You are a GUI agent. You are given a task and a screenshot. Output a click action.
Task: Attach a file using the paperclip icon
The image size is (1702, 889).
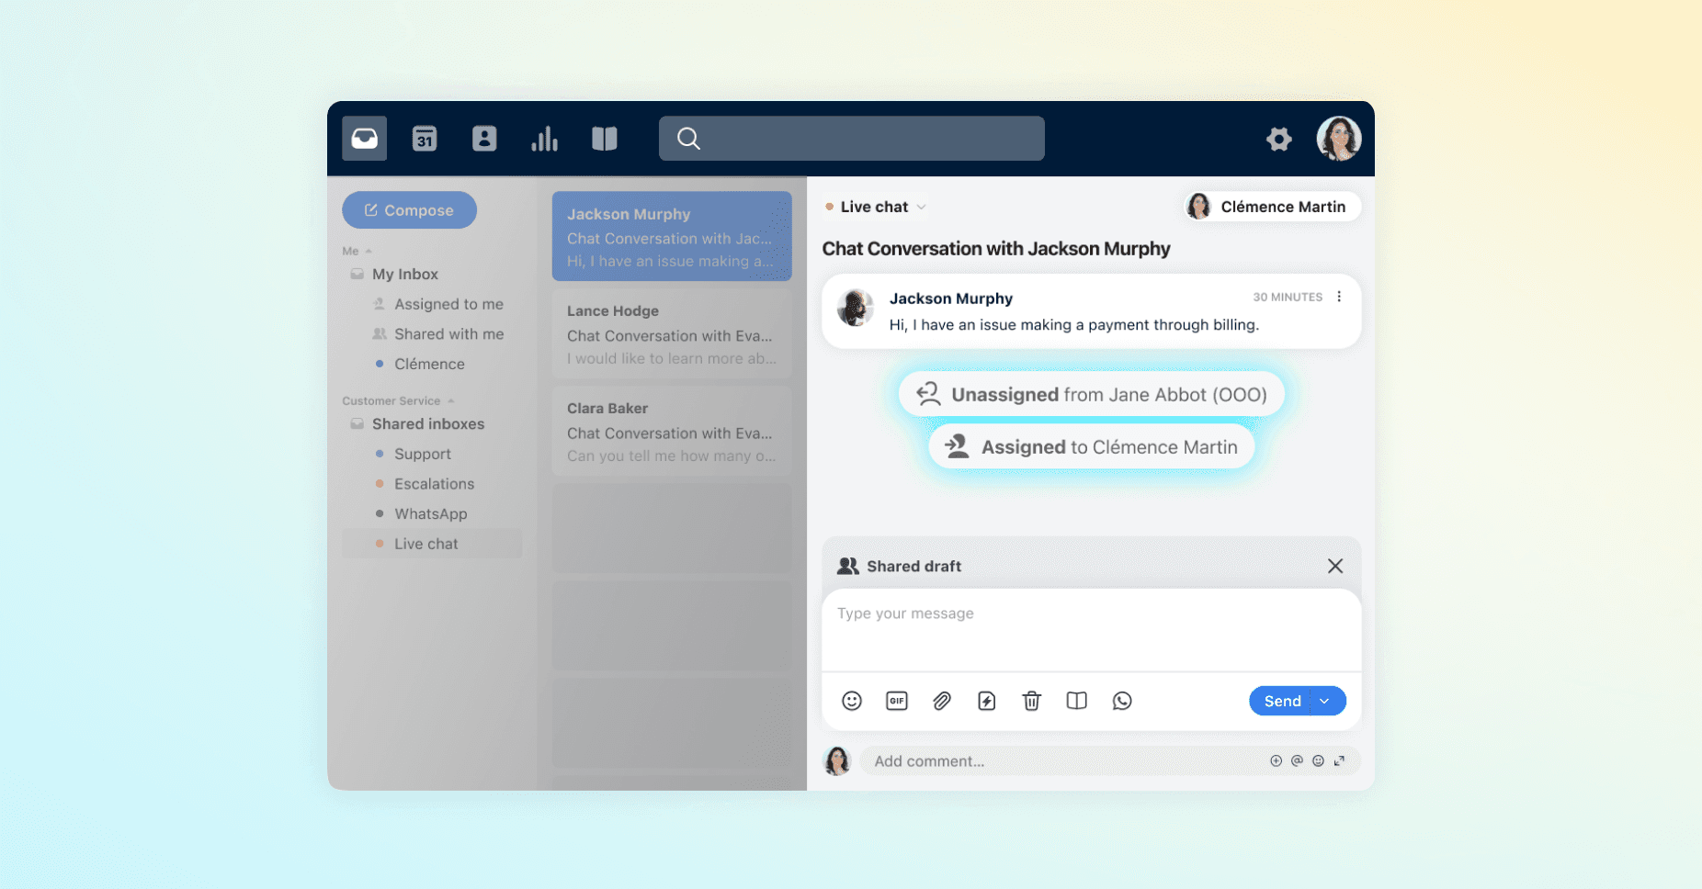(x=941, y=701)
